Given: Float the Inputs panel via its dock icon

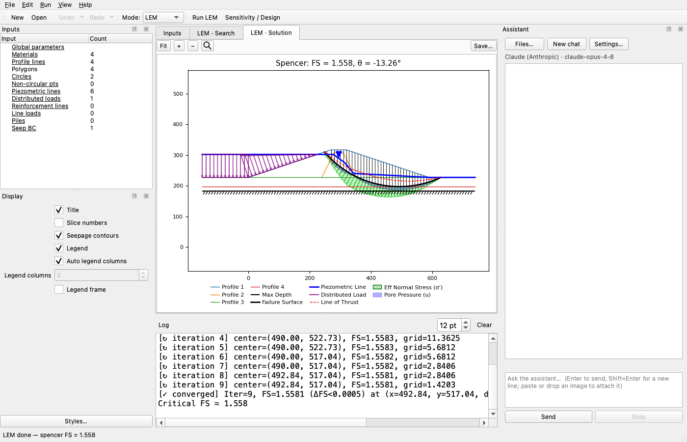Looking at the screenshot, I should pos(134,29).
